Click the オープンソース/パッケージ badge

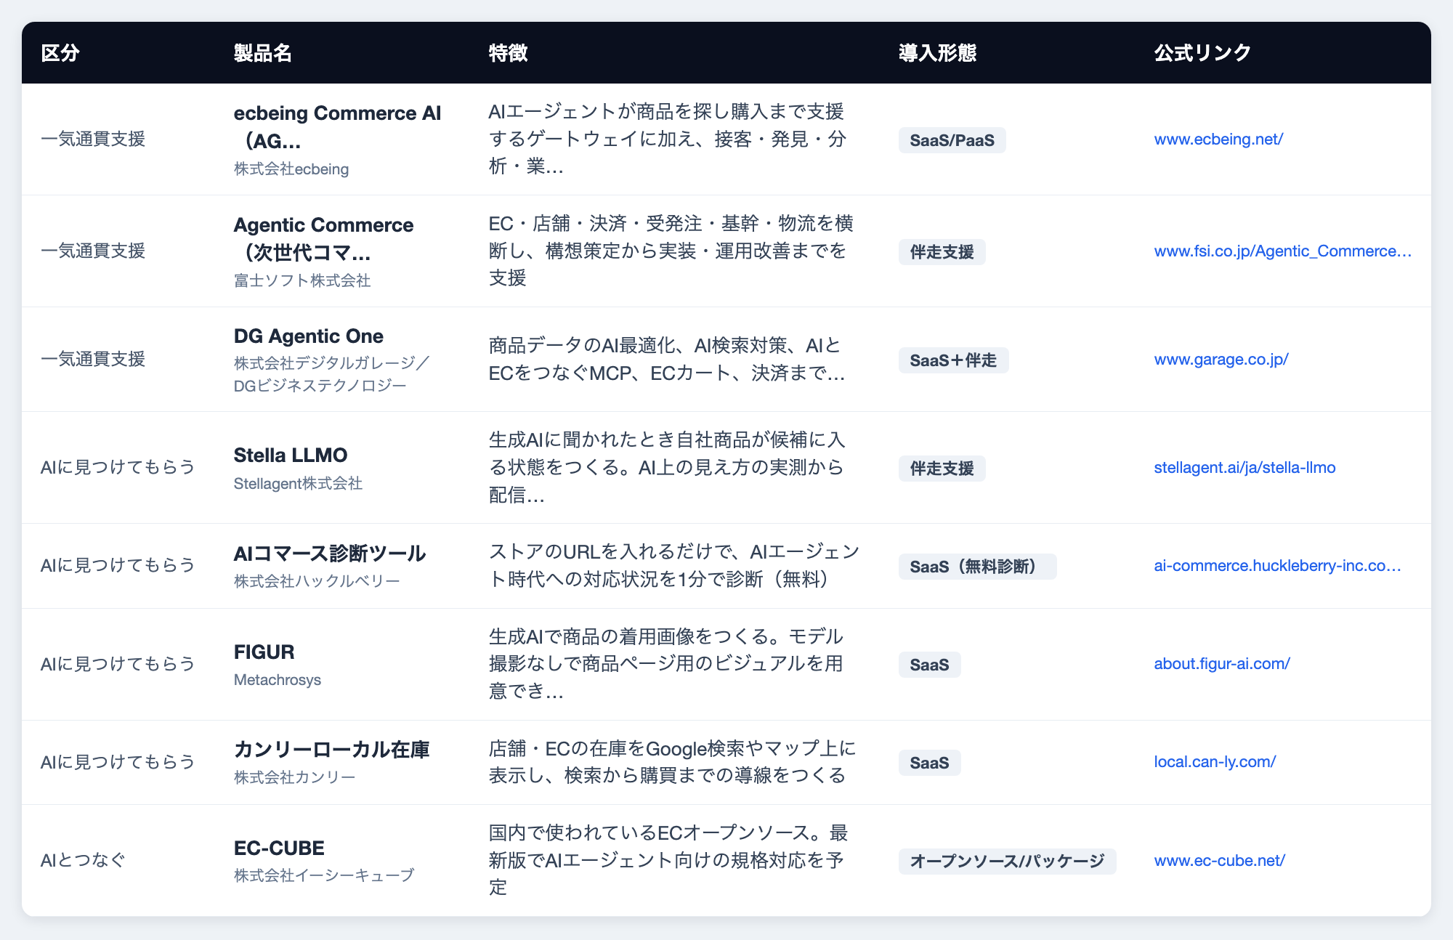[1007, 862]
